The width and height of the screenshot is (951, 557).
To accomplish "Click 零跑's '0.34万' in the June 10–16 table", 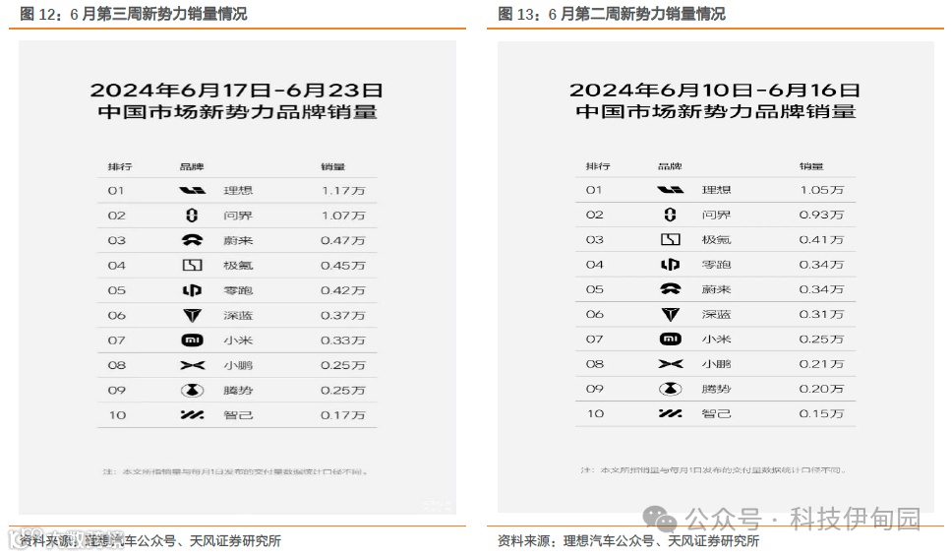I will pos(822,265).
